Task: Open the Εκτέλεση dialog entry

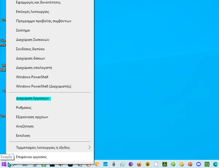Action: tap(50, 136)
